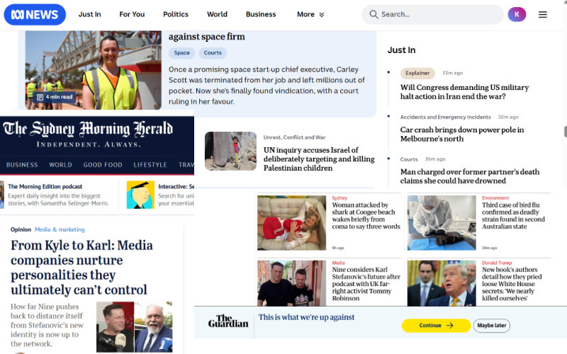Screen dimensions: 567x354
Task: Click 'This is what we're up against' text
Action: pyautogui.click(x=306, y=317)
